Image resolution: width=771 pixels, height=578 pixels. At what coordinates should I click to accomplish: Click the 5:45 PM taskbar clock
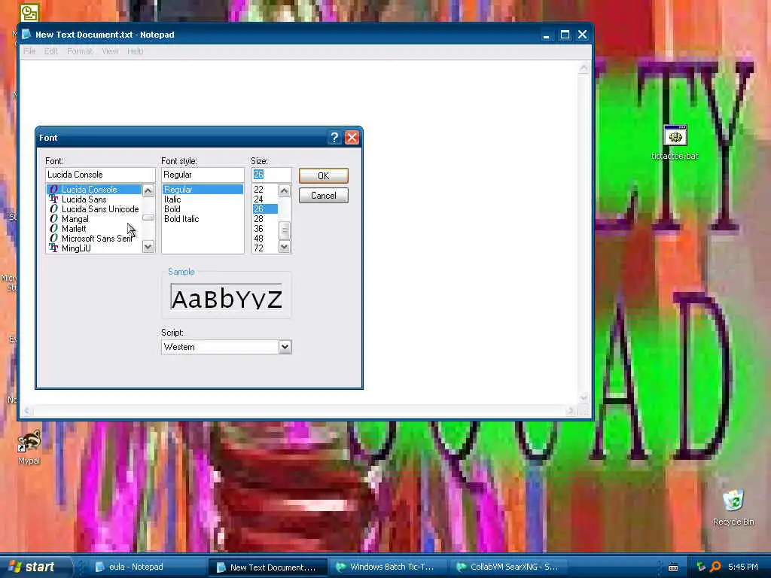(743, 567)
